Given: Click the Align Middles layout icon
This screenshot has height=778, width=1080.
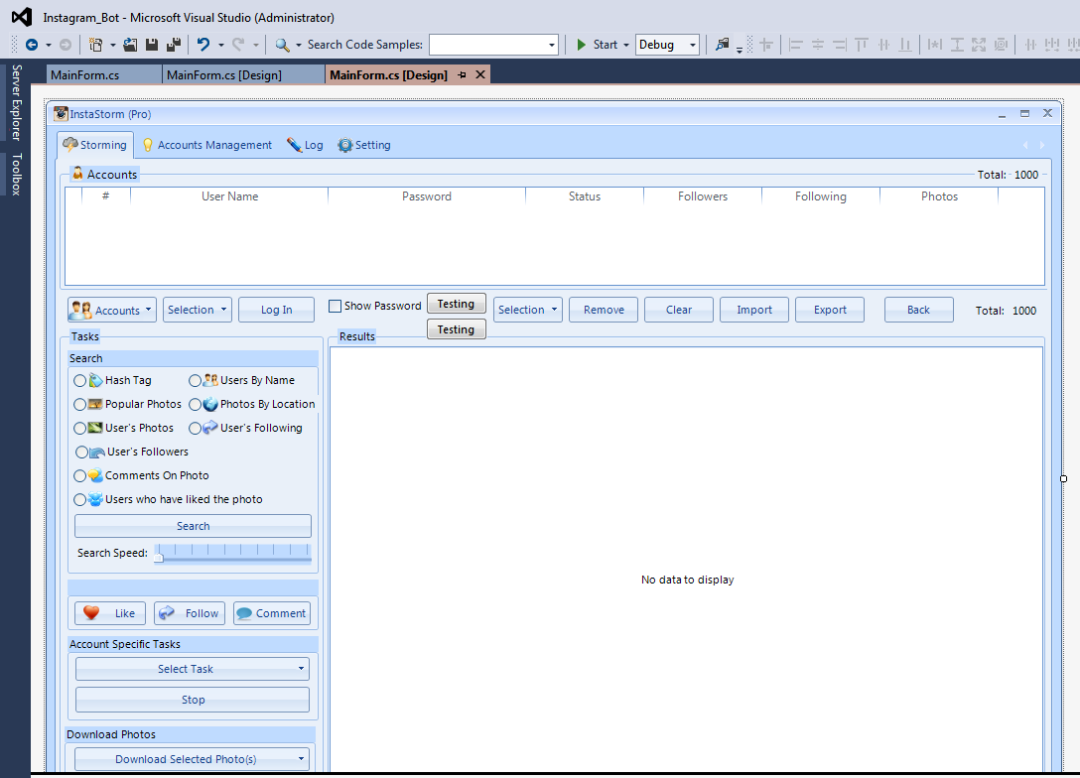Looking at the screenshot, I should [883, 45].
